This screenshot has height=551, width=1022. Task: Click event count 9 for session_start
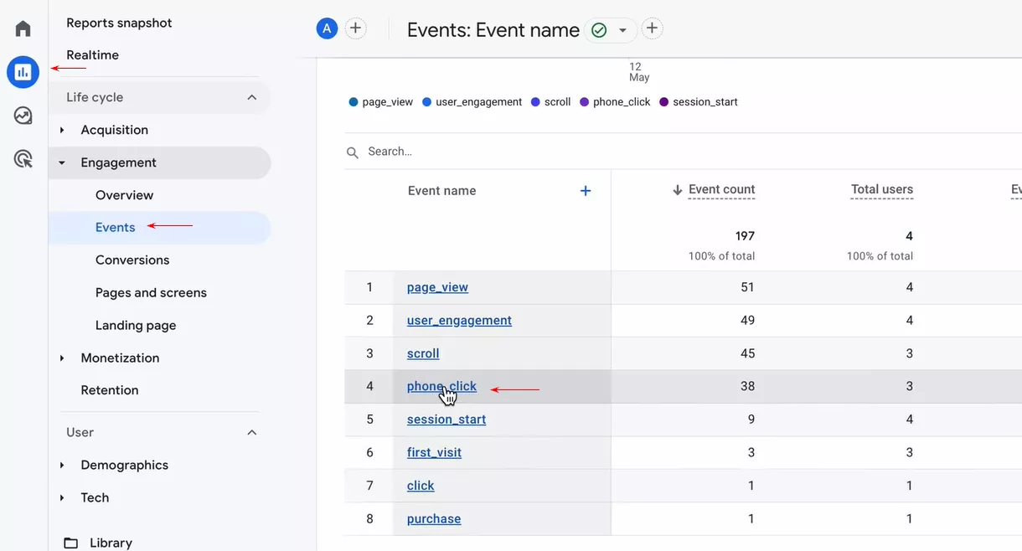click(x=751, y=420)
